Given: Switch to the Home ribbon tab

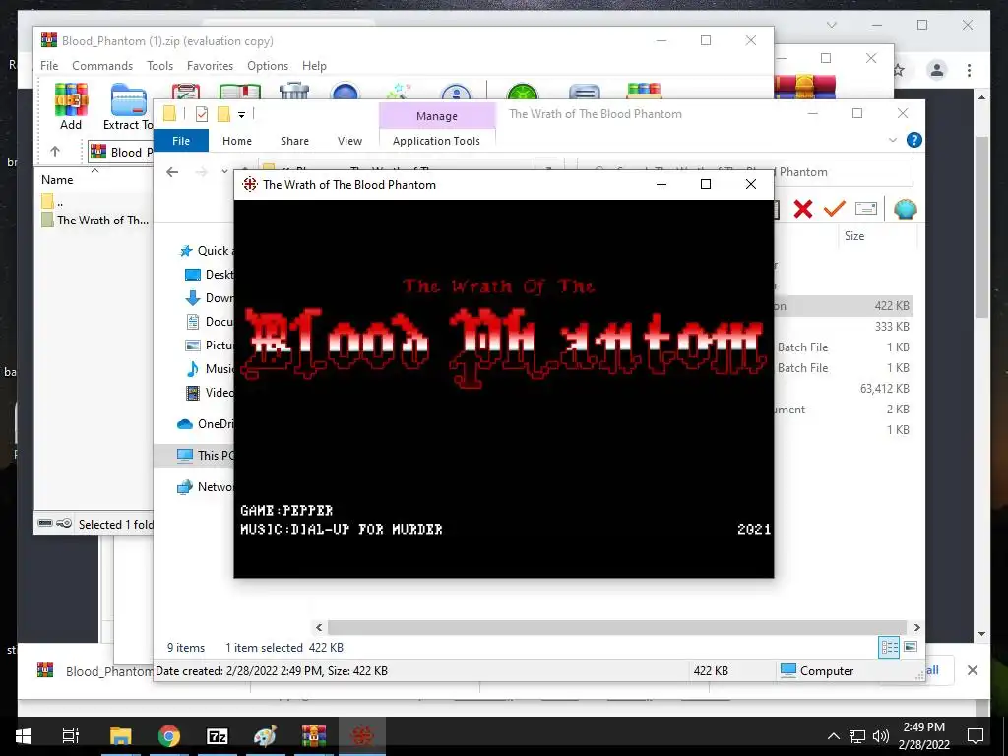Looking at the screenshot, I should tap(237, 140).
